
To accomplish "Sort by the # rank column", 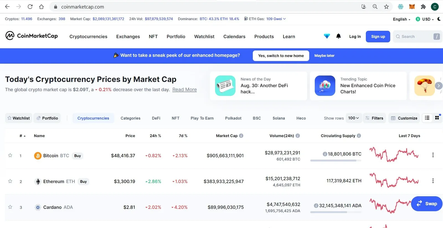I will click(22, 136).
